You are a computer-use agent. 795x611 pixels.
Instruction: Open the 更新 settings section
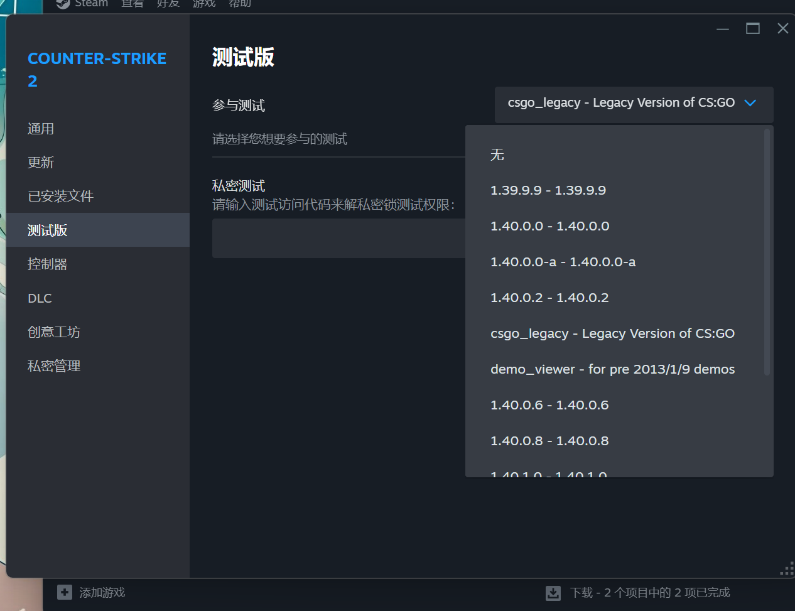[x=97, y=163]
